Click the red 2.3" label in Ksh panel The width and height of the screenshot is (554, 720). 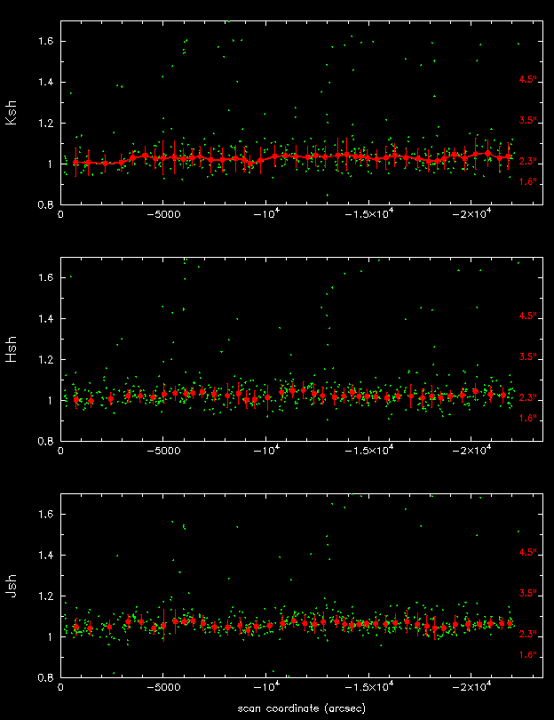click(x=529, y=162)
